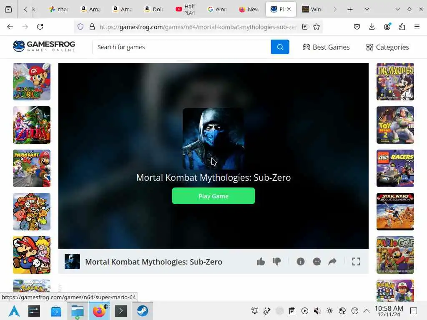Enter fullscreen mode for the game
Screen dimensions: 427x320
[356, 262]
